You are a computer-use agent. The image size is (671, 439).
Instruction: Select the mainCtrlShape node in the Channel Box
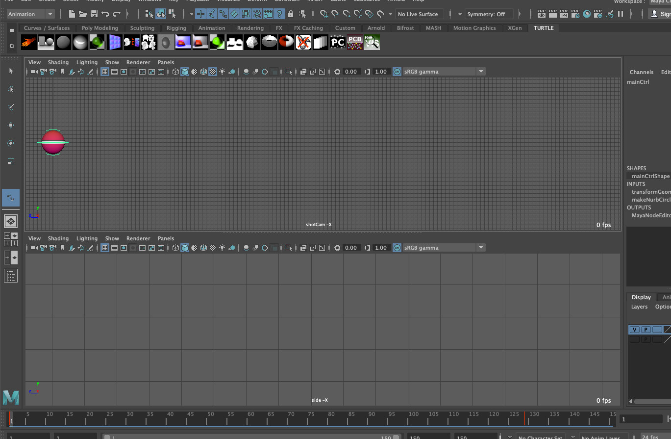tap(650, 176)
